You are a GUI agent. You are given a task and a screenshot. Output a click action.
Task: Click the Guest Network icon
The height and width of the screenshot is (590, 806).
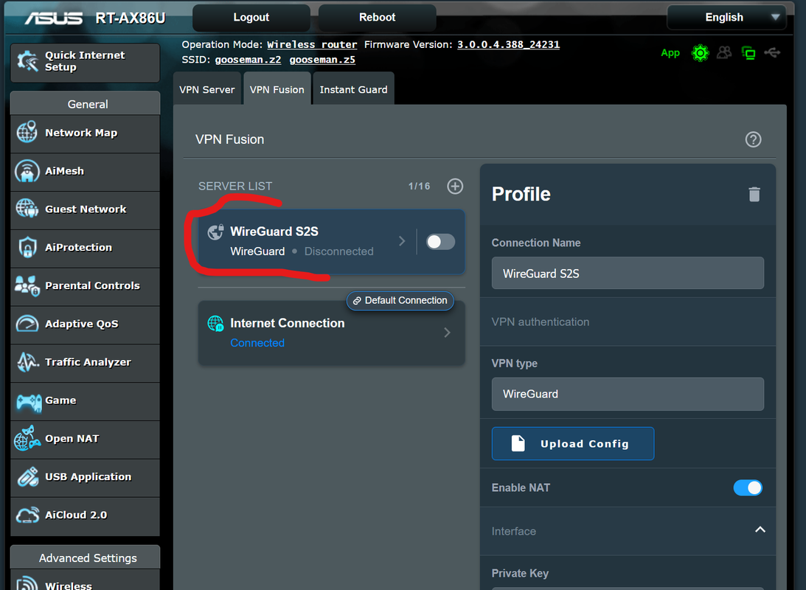point(27,209)
